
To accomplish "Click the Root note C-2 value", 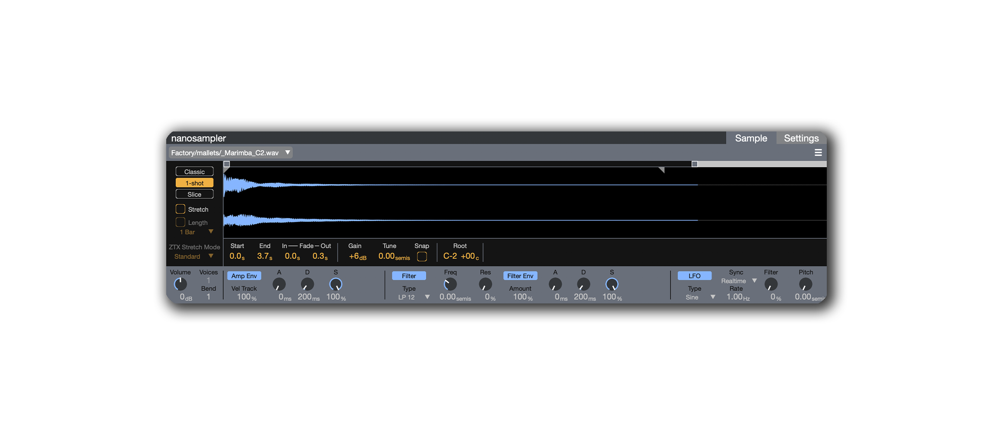I will coord(450,256).
